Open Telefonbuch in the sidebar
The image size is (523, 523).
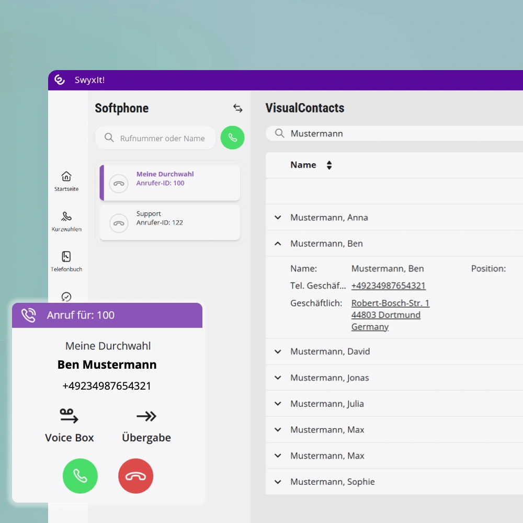click(66, 262)
